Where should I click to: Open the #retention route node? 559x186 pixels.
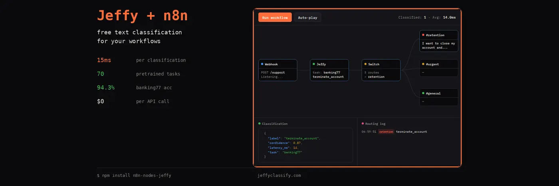coord(438,41)
